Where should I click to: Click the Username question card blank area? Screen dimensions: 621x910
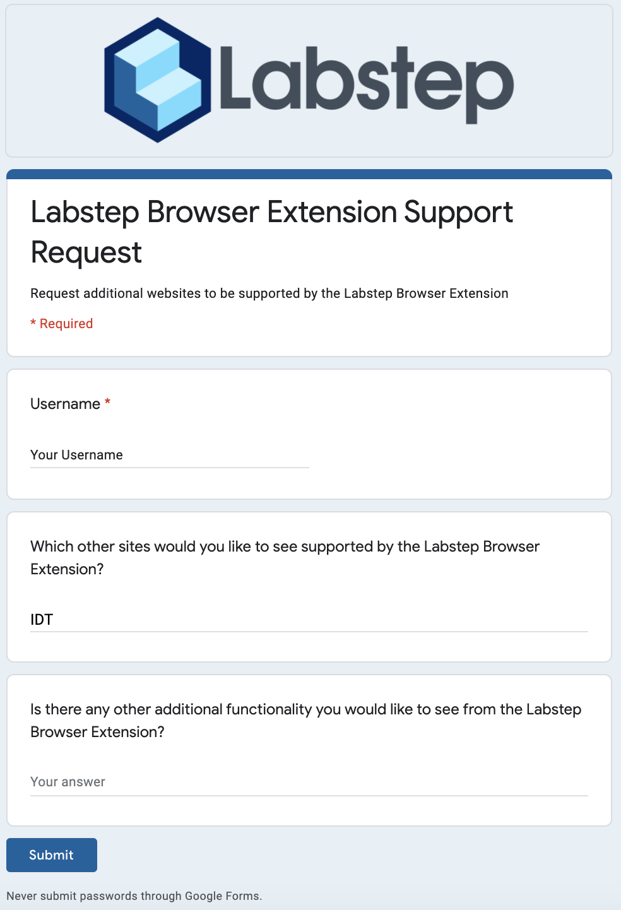point(461,435)
